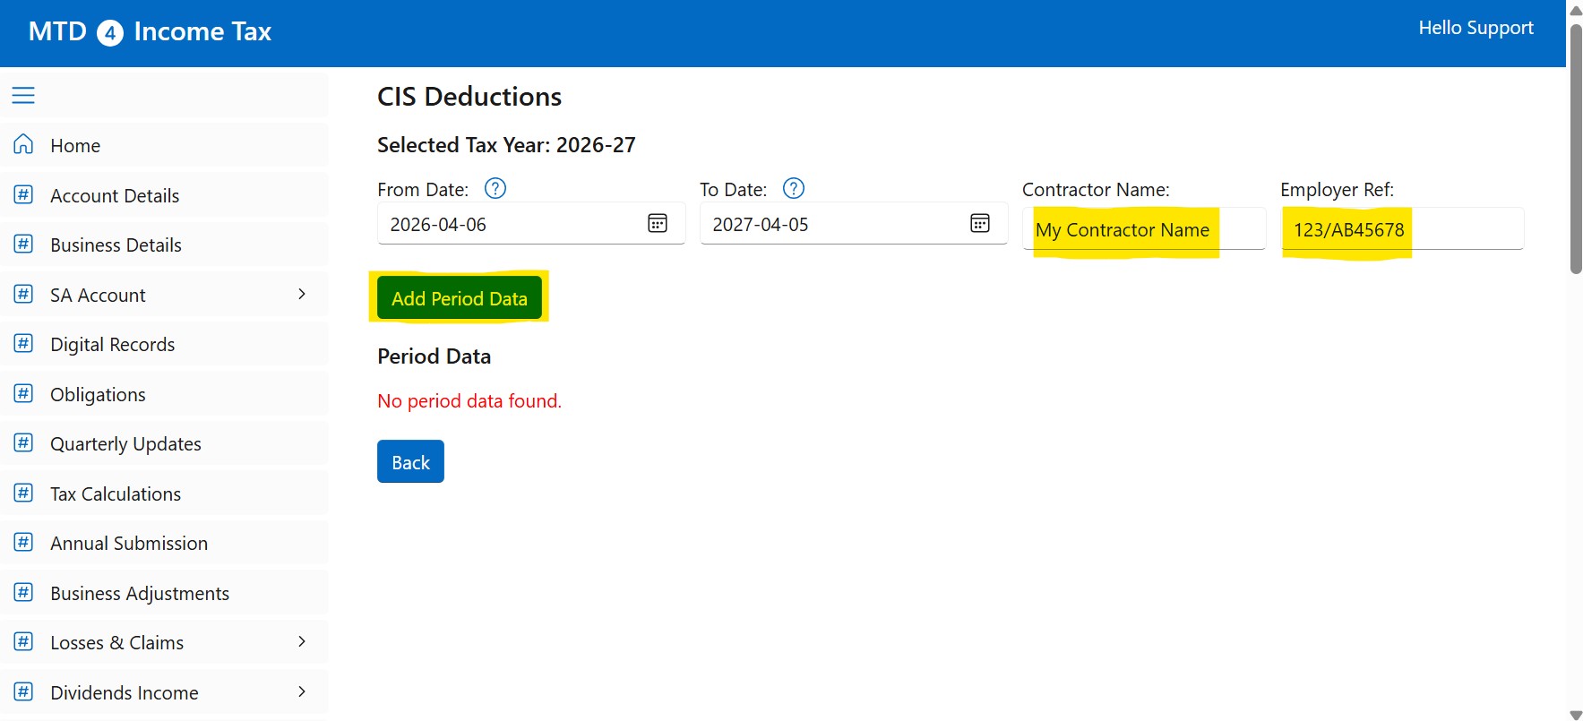Click the "No period data found." message
Image resolution: width=1583 pixels, height=721 pixels.
469,401
